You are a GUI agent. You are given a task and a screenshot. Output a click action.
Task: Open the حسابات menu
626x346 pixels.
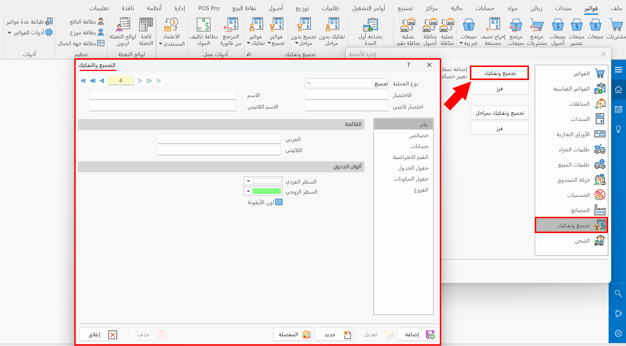coord(485,8)
